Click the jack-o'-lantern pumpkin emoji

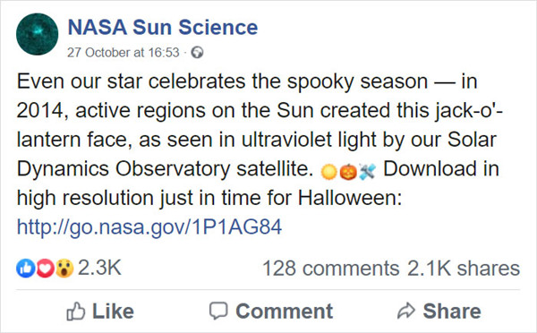pyautogui.click(x=348, y=171)
